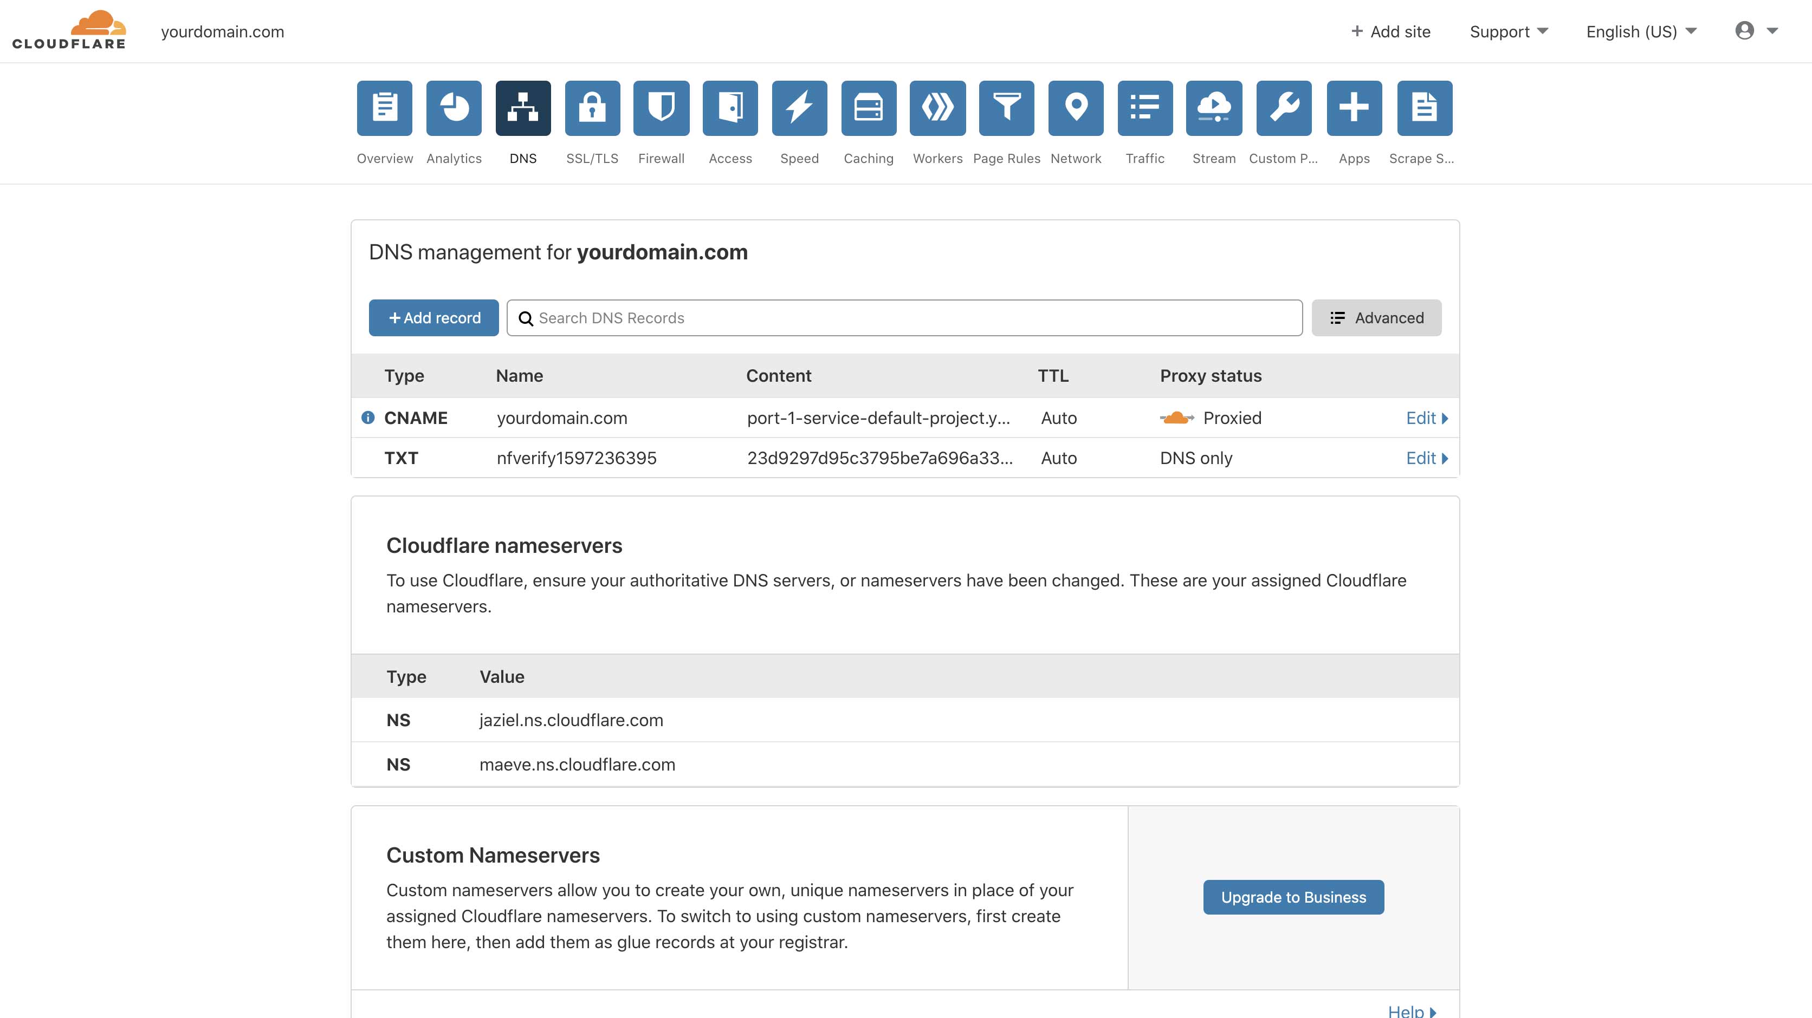The height and width of the screenshot is (1018, 1812).
Task: Open the Overview section icon
Action: (384, 108)
